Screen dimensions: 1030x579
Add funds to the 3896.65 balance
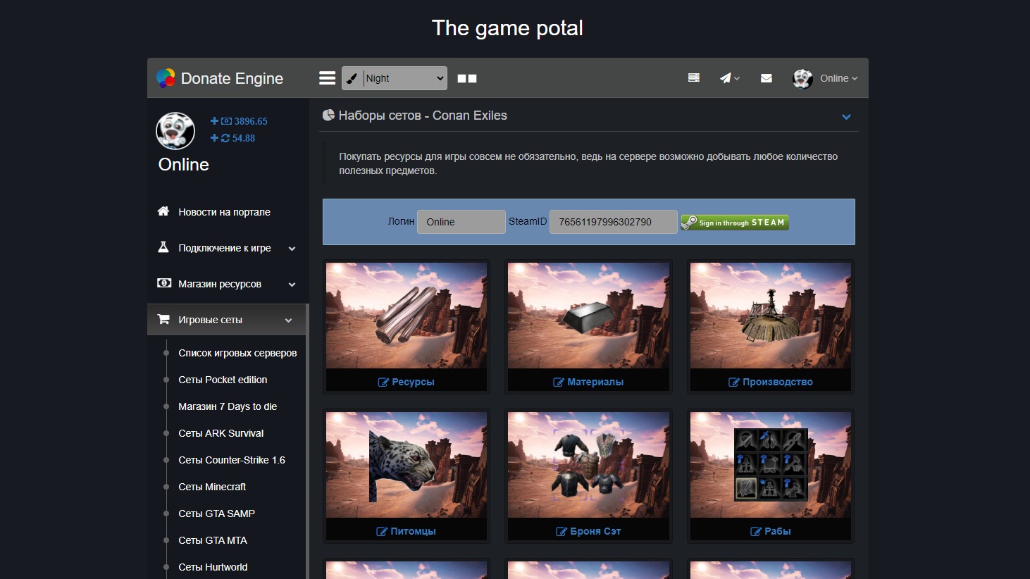pos(239,121)
